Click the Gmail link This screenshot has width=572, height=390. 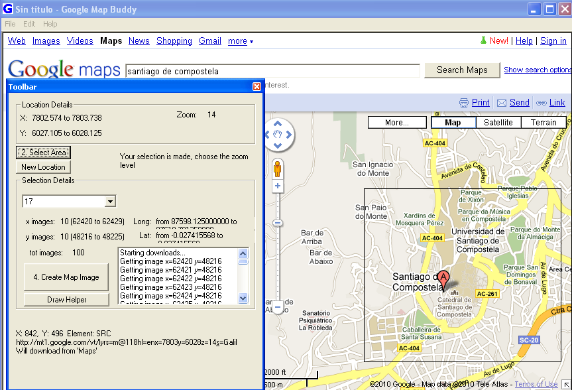(x=210, y=41)
